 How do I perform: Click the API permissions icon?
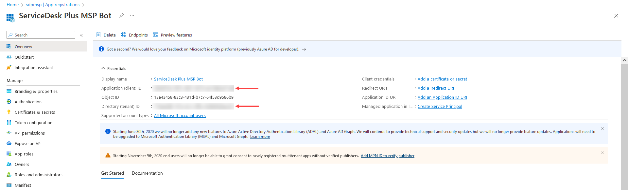(9, 133)
